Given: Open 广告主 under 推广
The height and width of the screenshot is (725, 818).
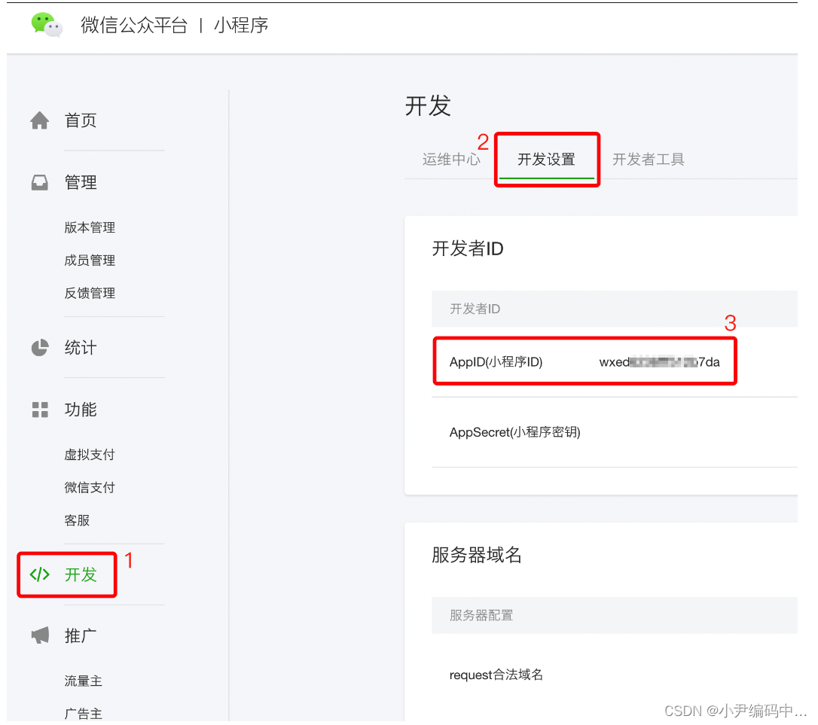Looking at the screenshot, I should [84, 714].
